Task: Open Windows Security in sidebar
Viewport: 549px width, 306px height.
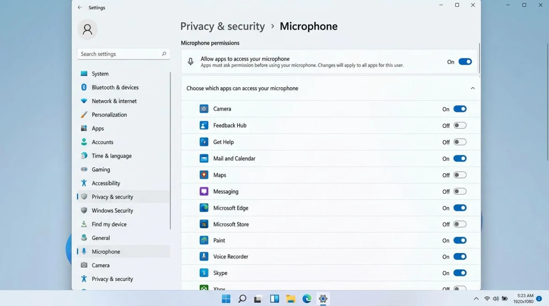Action: (x=124, y=211)
